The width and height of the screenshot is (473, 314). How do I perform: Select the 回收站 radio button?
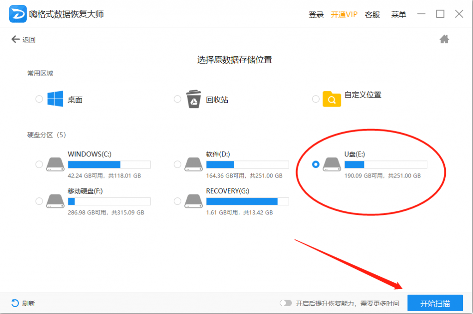coord(177,99)
